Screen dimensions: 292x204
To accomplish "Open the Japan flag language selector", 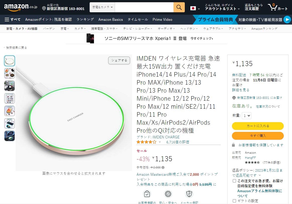I will pos(194,8).
